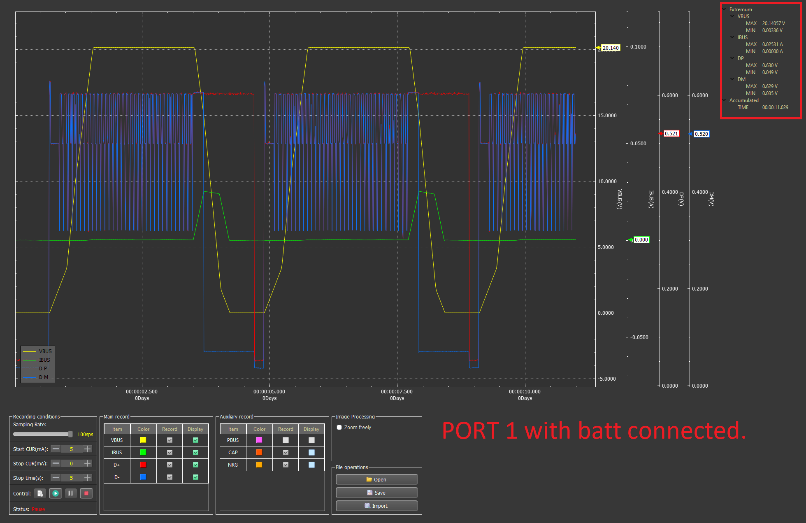Collapse the Accumulated tree section
The image size is (806, 523).
(724, 100)
